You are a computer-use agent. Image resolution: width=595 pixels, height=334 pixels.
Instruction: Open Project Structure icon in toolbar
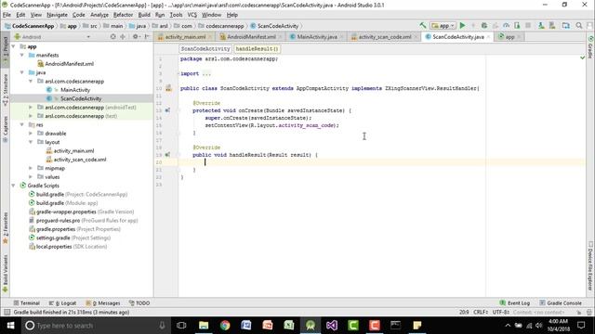point(566,25)
